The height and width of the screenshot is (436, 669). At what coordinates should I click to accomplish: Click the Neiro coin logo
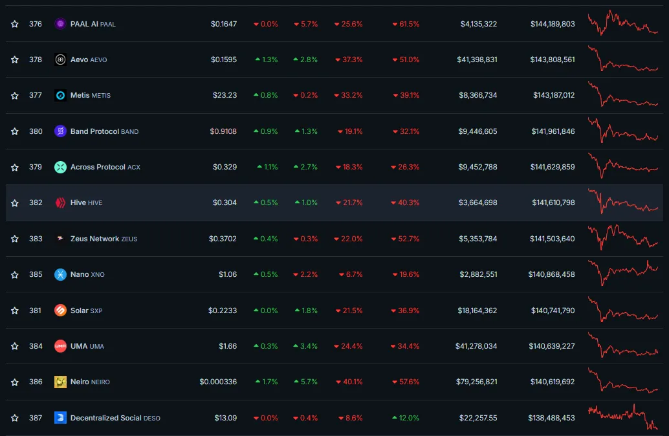60,382
